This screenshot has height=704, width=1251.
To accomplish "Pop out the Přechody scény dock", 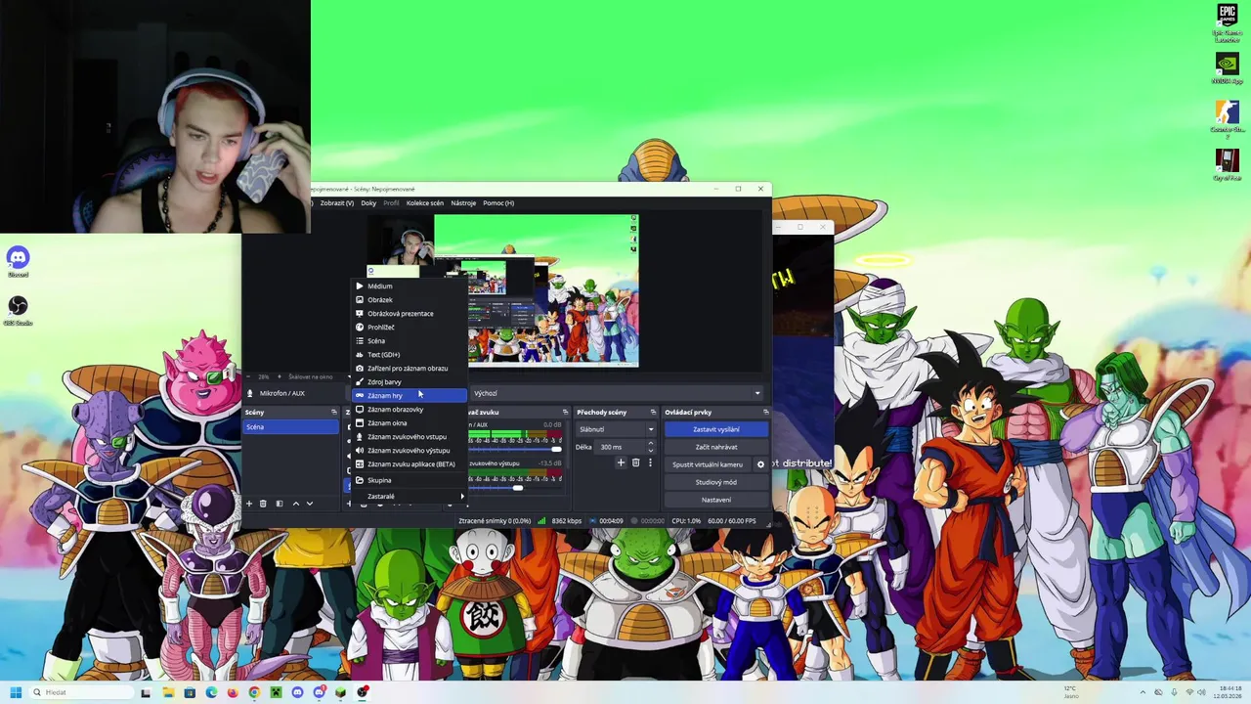I will pos(653,413).
